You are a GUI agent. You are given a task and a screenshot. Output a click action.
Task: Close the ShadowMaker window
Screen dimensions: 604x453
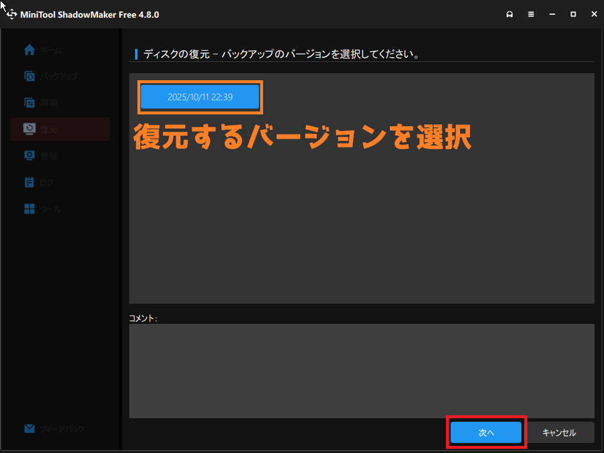point(592,14)
